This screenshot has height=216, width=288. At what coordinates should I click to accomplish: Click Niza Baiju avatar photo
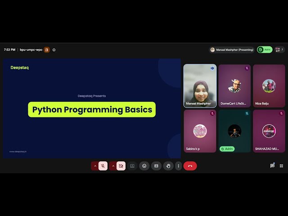coord(269,86)
